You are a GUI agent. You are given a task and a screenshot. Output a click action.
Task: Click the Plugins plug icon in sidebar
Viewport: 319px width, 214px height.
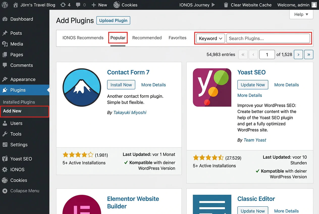(5, 90)
